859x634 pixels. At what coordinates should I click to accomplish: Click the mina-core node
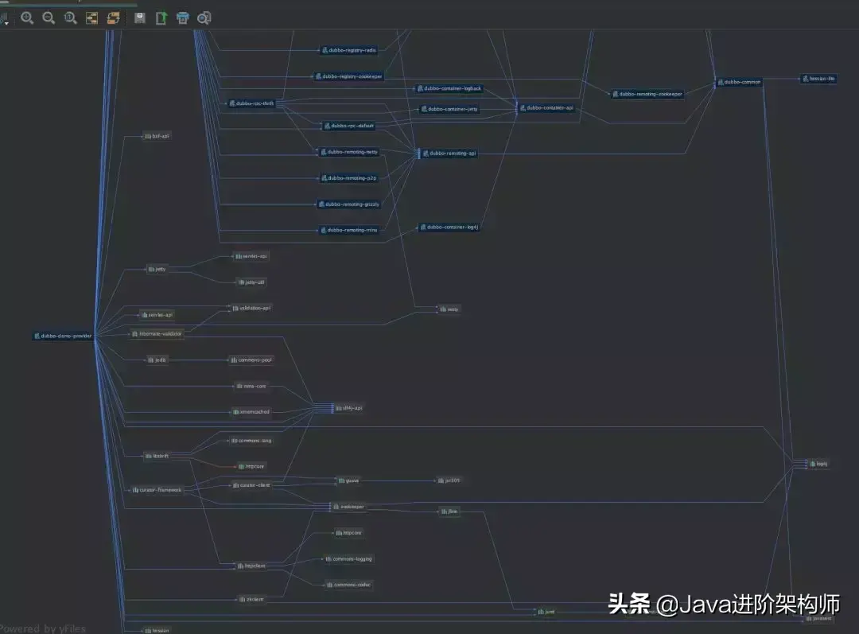pyautogui.click(x=251, y=387)
